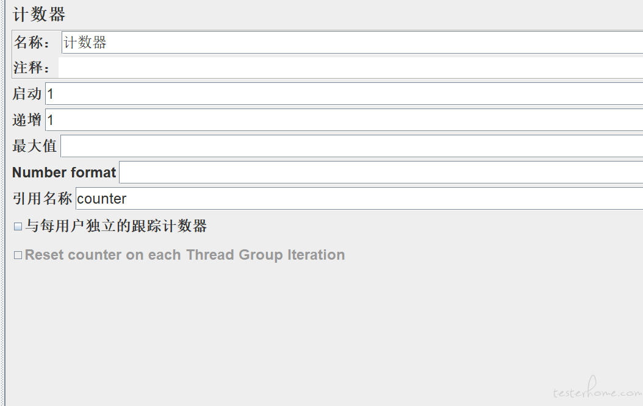Click the 注释: label
This screenshot has width=643, height=406.
[31, 68]
